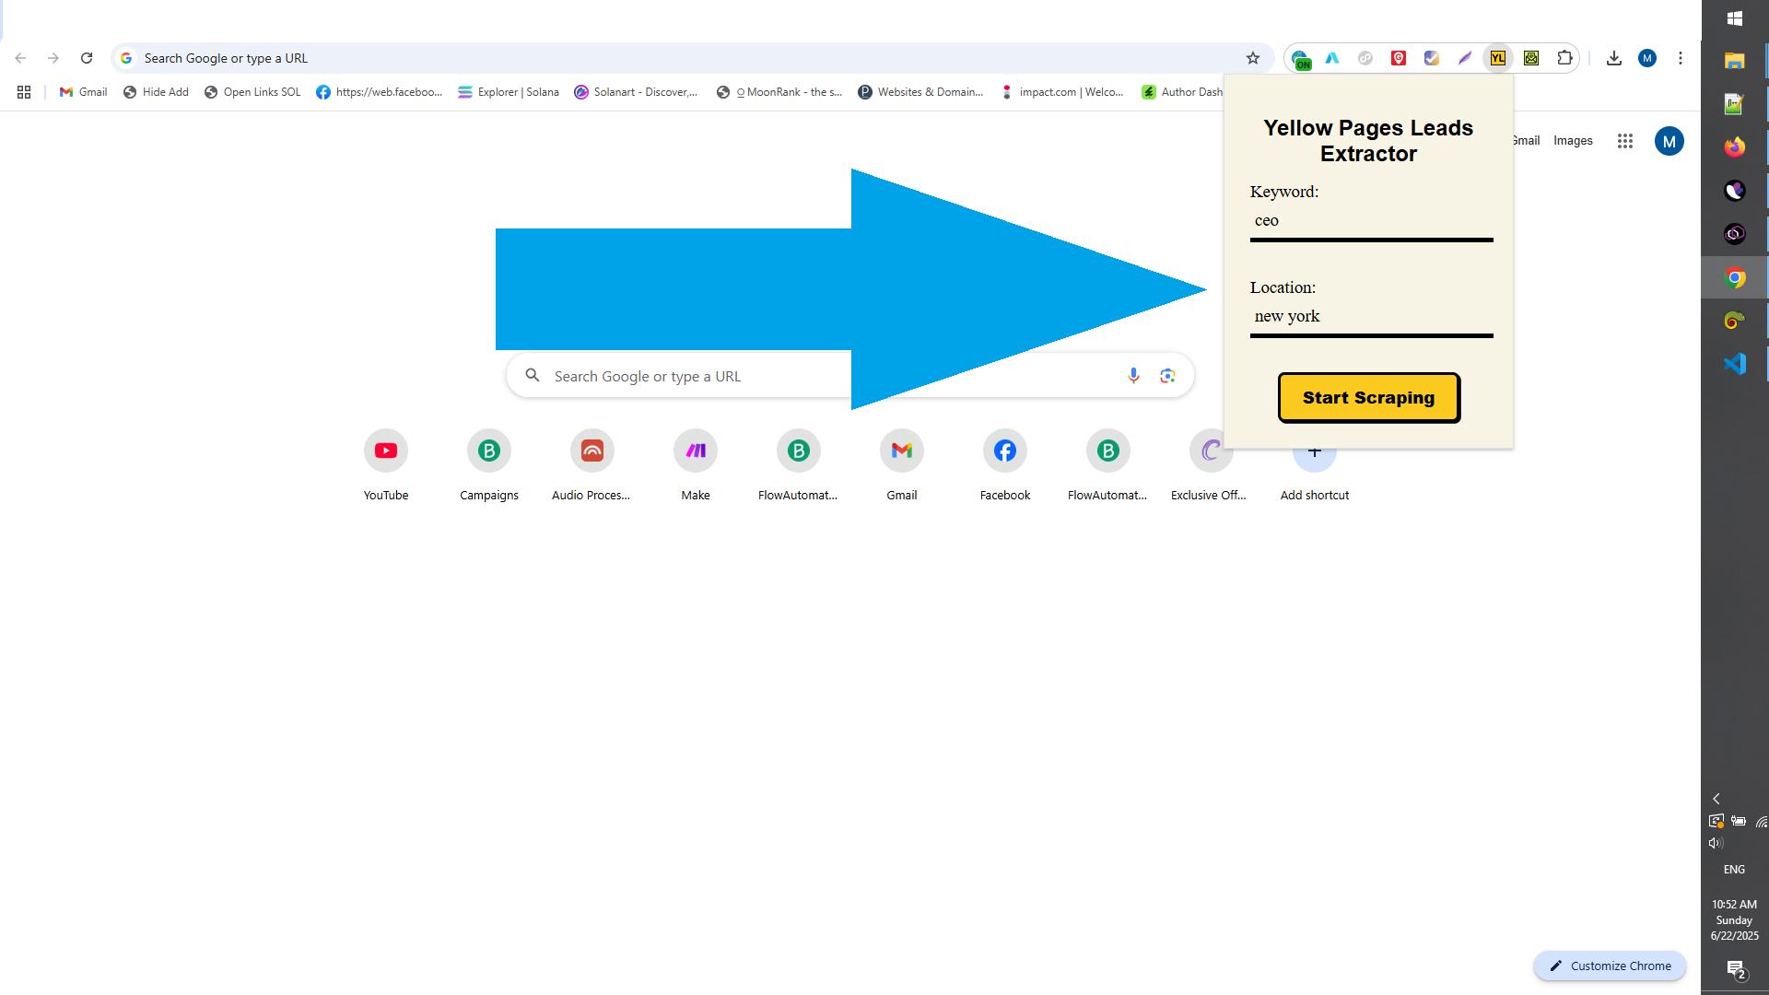Click the Start Scraping button
The height and width of the screenshot is (995, 1769).
(1368, 398)
